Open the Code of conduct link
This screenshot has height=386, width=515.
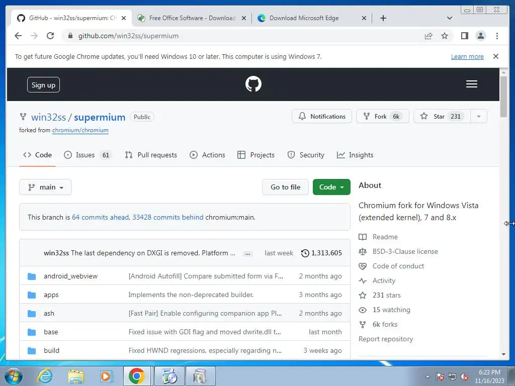pos(398,266)
